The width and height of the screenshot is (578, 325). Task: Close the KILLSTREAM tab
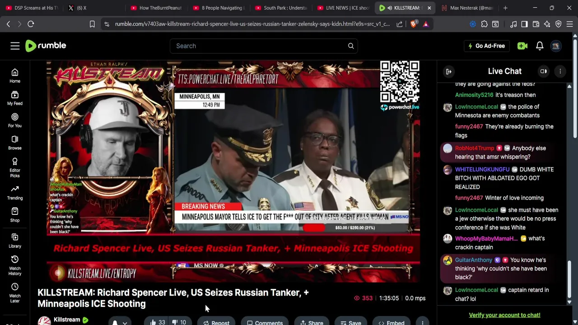click(429, 8)
